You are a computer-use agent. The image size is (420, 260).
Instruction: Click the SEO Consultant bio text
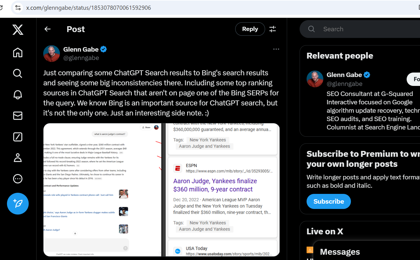(373, 110)
